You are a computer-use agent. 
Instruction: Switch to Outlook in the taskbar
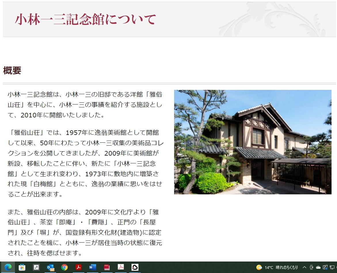(x=51, y=268)
